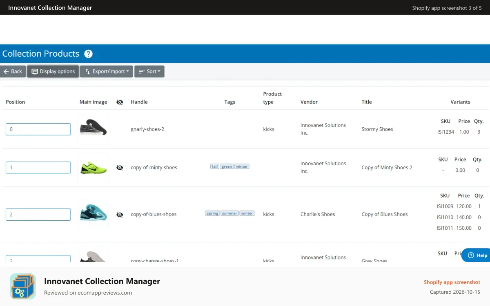The image size is (490, 306).
Task: Click the Innovanet Collection Manager app icon
Action: (x=23, y=286)
